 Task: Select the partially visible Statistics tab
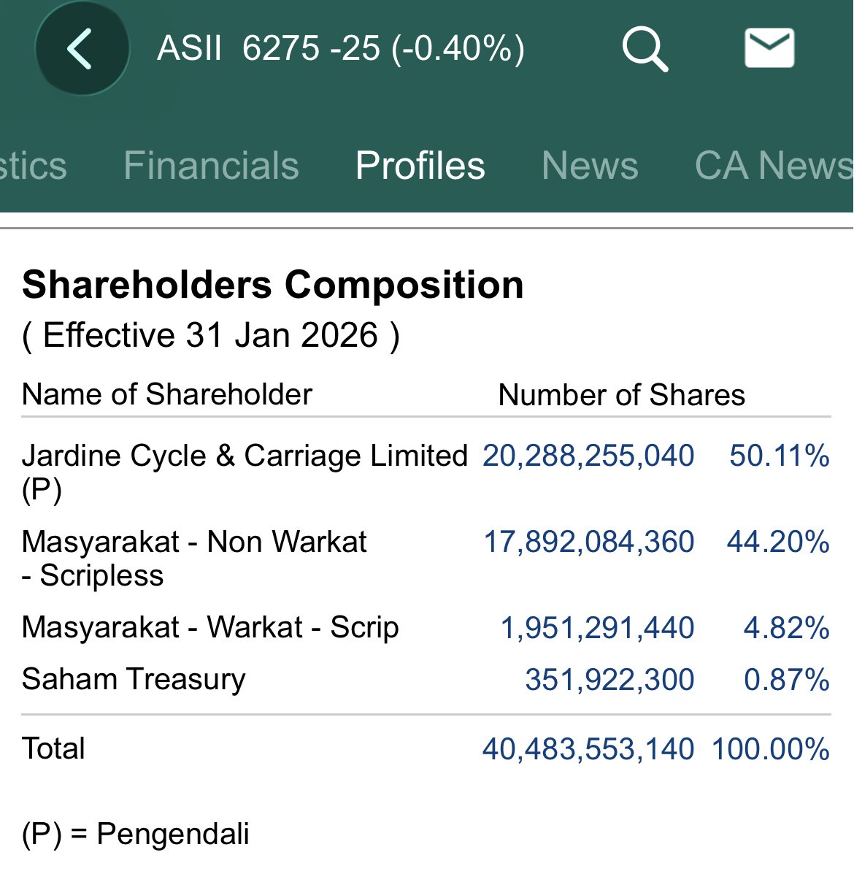tap(33, 165)
